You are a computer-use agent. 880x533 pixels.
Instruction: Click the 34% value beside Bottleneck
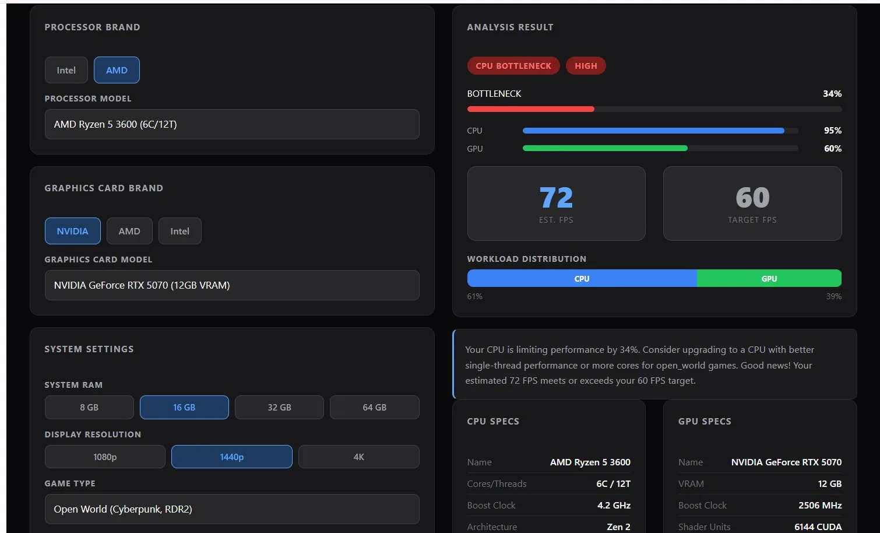click(832, 93)
